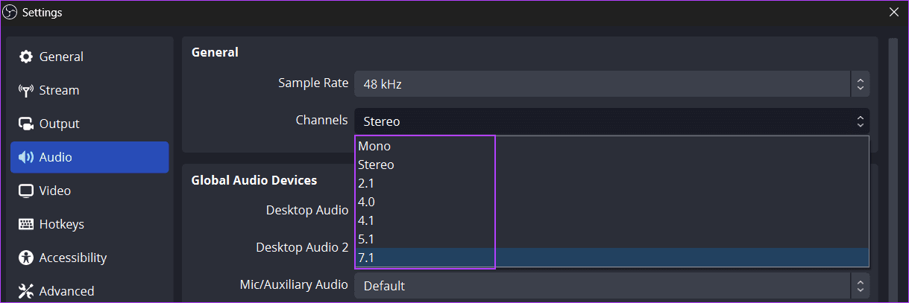Screen dimensions: 909x303
Task: Click the Stream antenna icon
Action: 26,90
